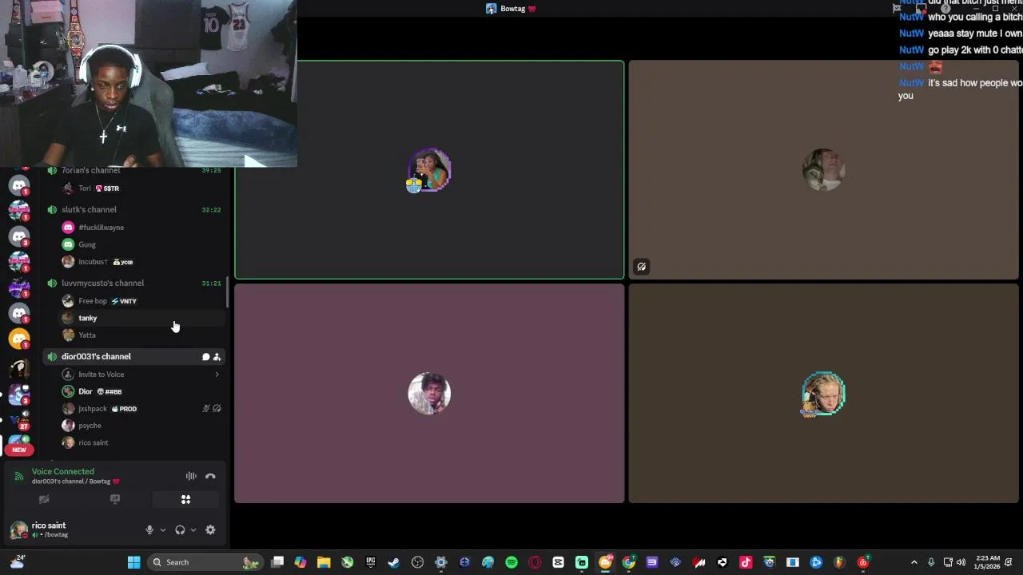Open chat for dior0031's channel
Screen dimensions: 1023x575
click(x=205, y=357)
